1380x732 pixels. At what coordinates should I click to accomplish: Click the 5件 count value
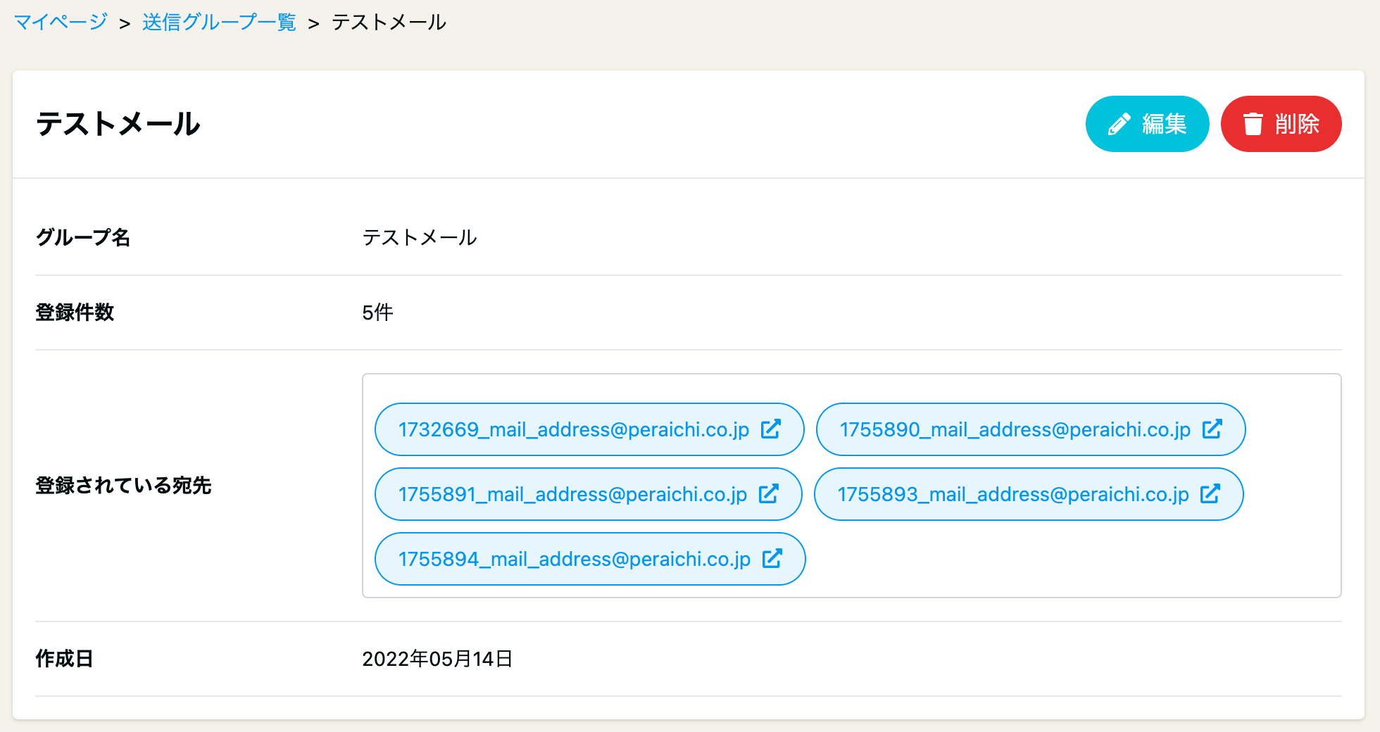377,313
